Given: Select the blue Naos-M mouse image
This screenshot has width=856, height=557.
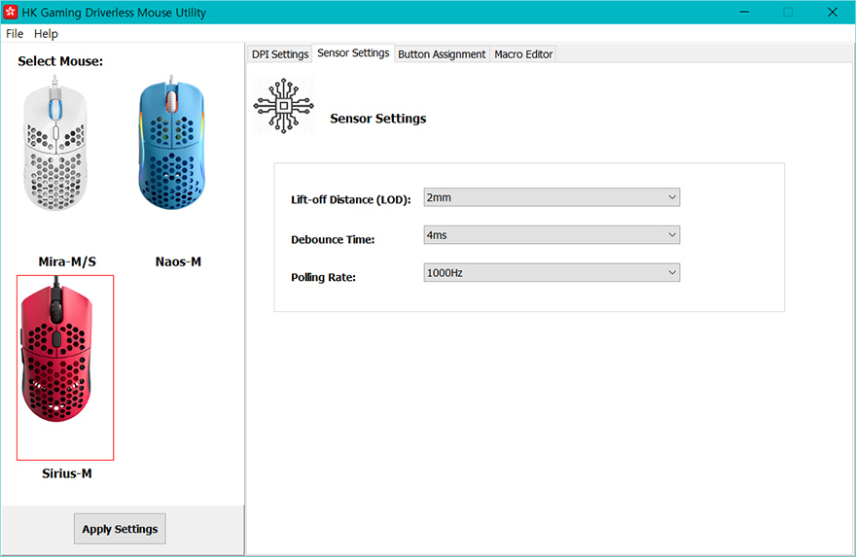Looking at the screenshot, I should pos(172,142).
